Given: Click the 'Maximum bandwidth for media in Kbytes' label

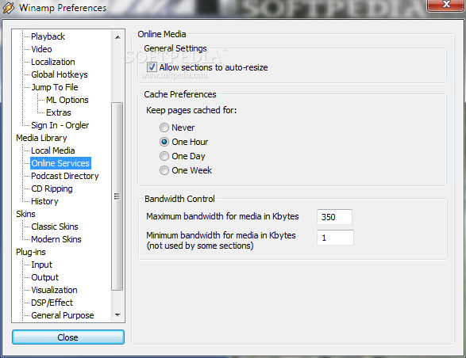Looking at the screenshot, I should 222,216.
